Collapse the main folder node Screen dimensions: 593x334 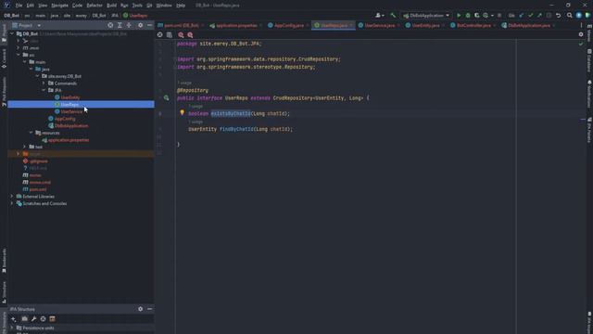pyautogui.click(x=25, y=62)
